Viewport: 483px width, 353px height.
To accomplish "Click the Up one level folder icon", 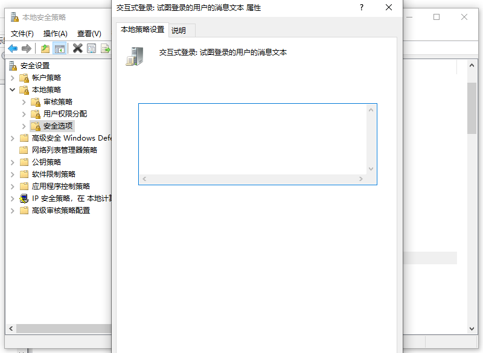I will 45,48.
